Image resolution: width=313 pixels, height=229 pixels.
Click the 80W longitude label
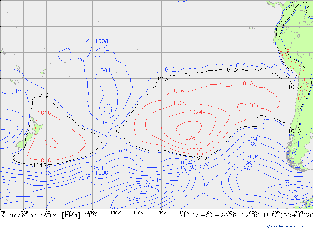coord(276,213)
